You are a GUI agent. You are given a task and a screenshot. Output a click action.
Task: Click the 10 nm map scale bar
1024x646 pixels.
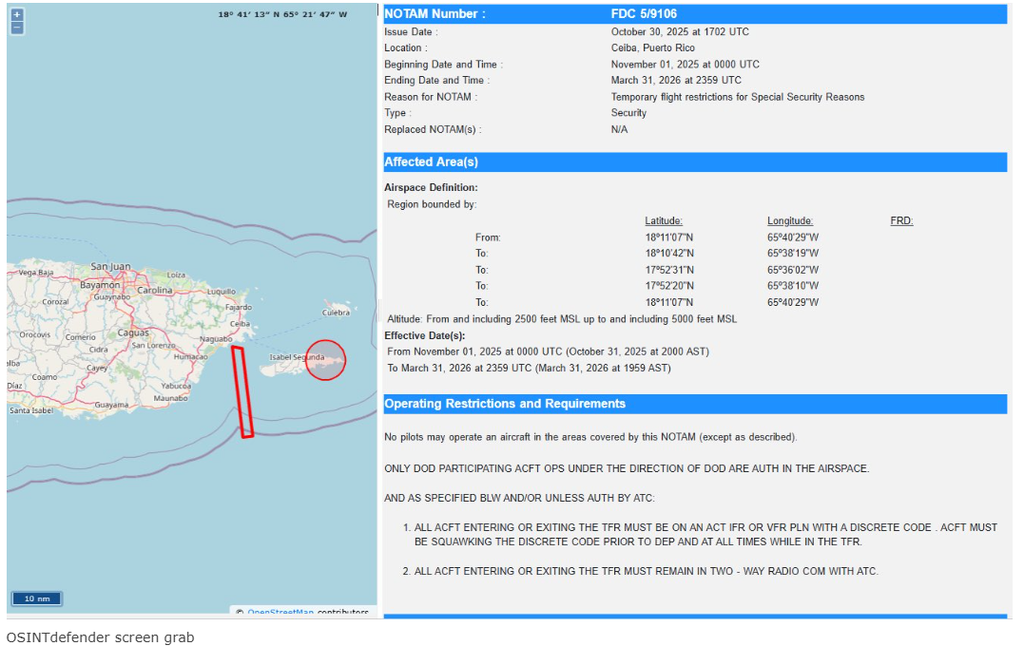click(37, 598)
